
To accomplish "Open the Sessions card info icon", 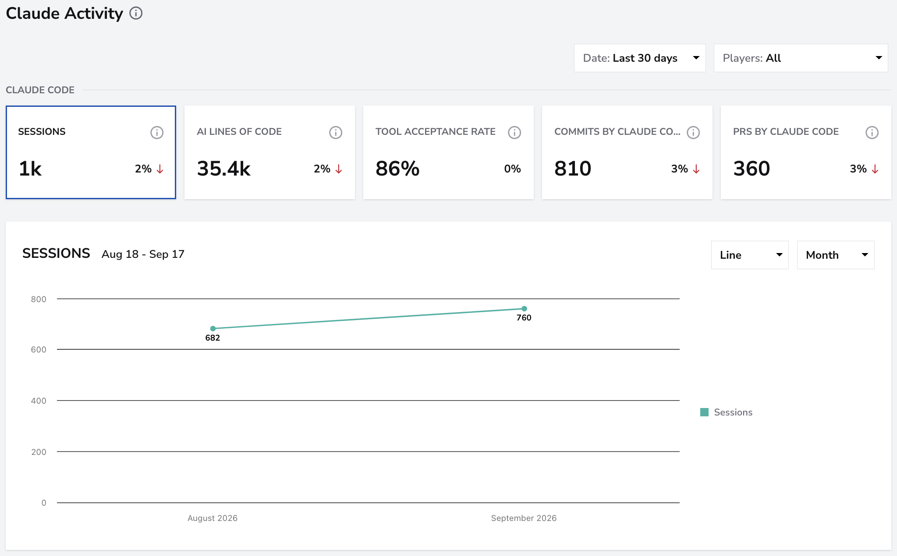I will pyautogui.click(x=157, y=132).
